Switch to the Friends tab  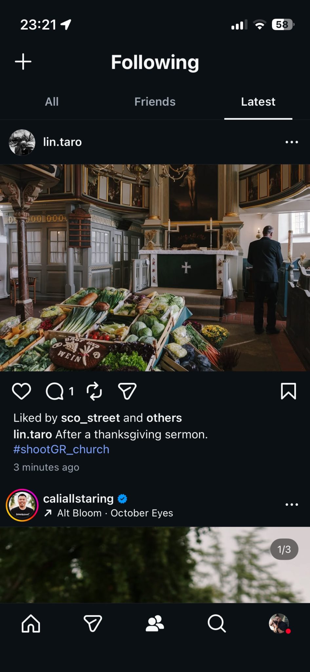click(155, 102)
